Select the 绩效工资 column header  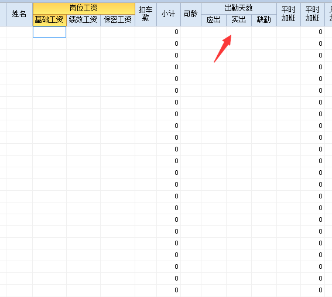coord(83,20)
